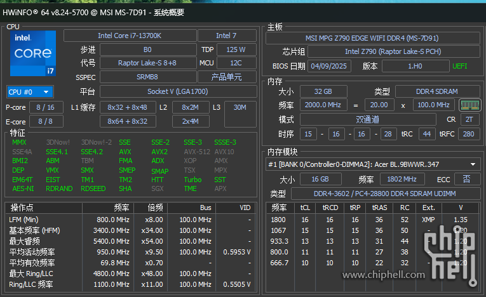Viewport: 486px width, 297px height.
Task: Click the Intel 7 process field
Action: [x=227, y=36]
